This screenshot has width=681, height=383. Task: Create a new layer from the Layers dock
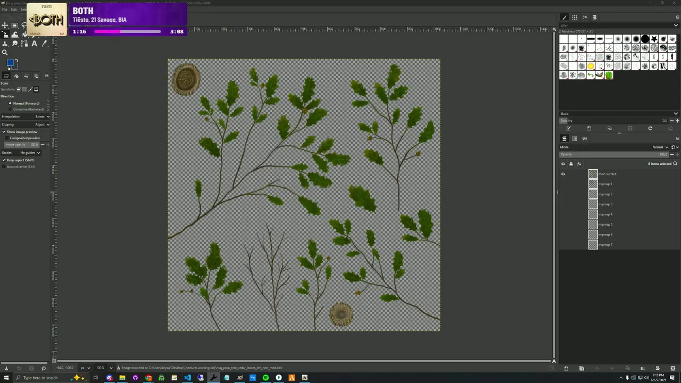(x=566, y=368)
